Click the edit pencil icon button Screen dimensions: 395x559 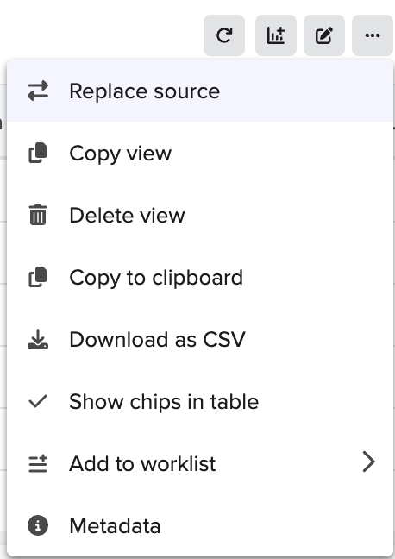pyautogui.click(x=324, y=35)
